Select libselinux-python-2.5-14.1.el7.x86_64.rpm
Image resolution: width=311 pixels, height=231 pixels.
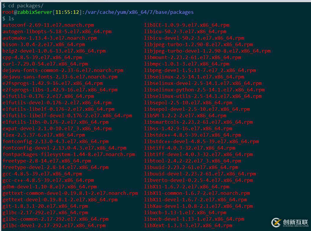click(204, 90)
